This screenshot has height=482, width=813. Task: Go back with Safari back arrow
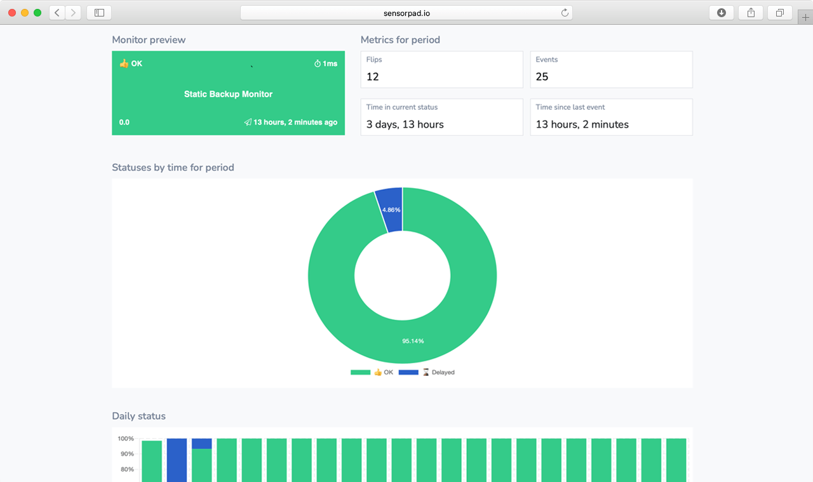coord(57,13)
